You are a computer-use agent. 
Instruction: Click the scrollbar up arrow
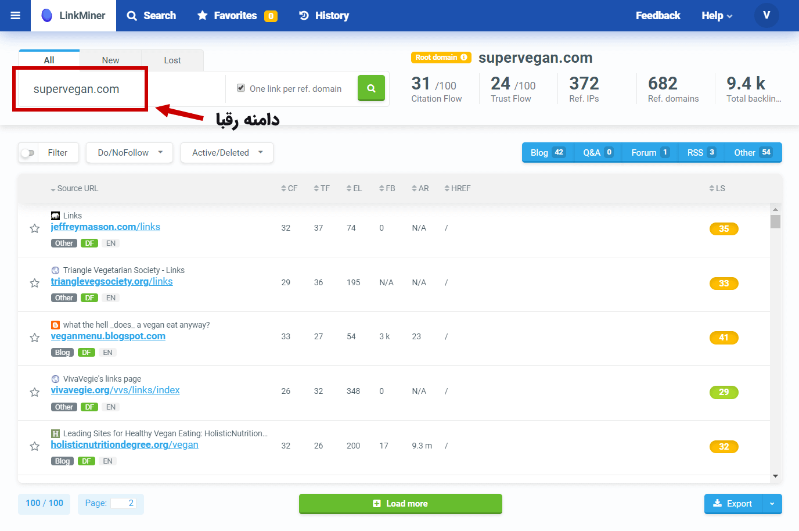click(x=775, y=209)
